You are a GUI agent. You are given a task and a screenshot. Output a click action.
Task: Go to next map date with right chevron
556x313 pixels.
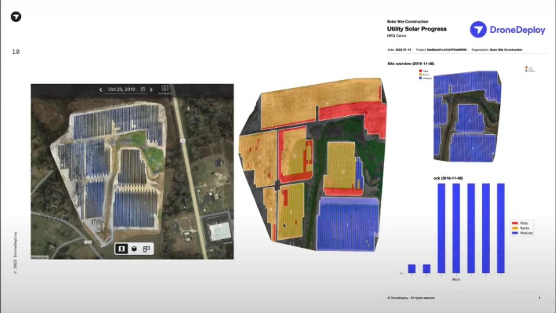point(151,89)
